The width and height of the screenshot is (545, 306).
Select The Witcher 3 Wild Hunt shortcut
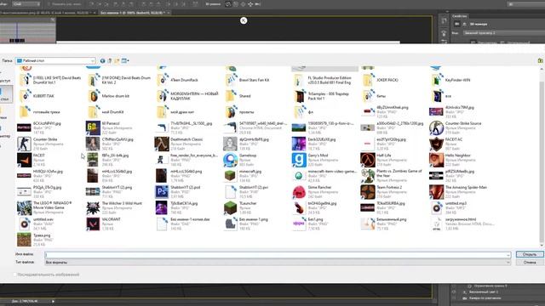[114, 207]
